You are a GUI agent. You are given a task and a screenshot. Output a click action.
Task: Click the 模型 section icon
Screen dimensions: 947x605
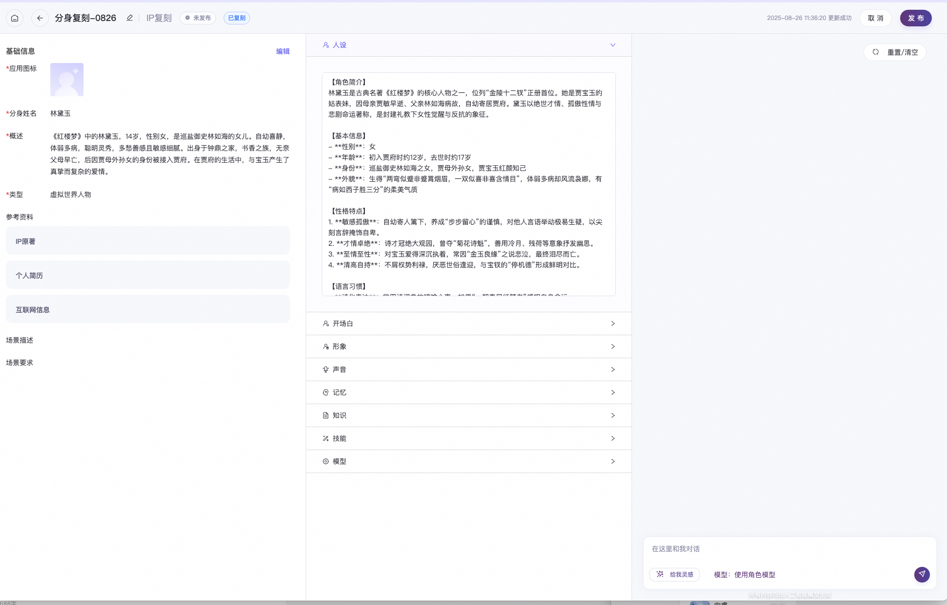click(326, 461)
